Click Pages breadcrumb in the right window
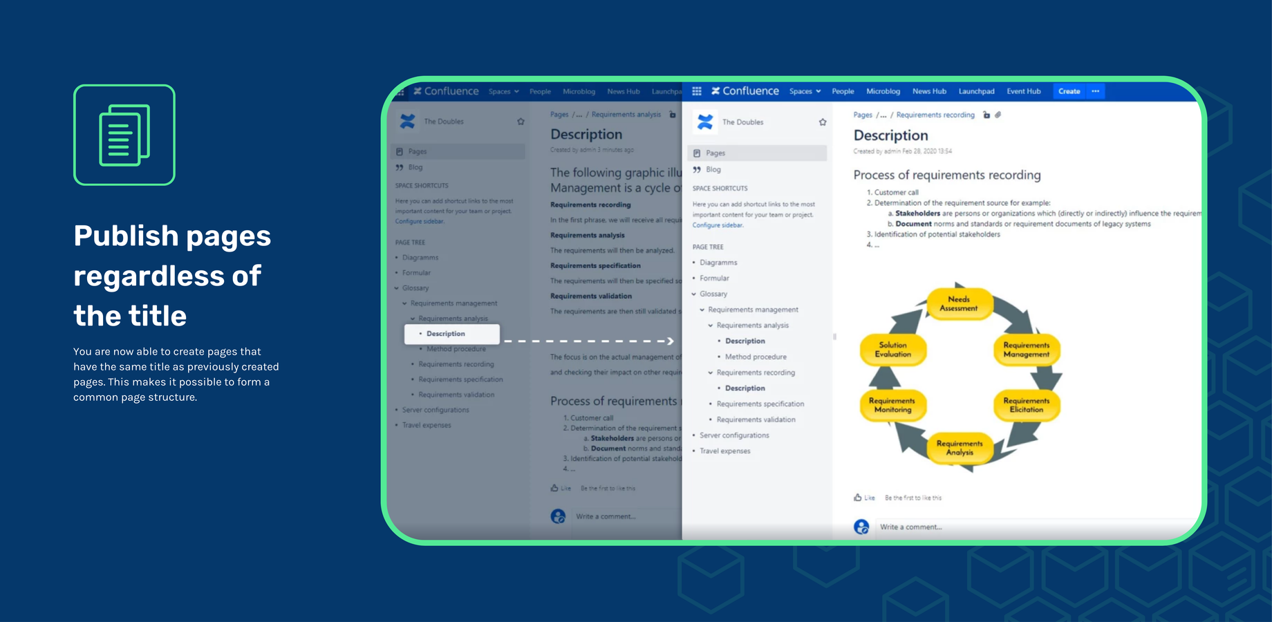This screenshot has height=622, width=1272. [x=863, y=115]
